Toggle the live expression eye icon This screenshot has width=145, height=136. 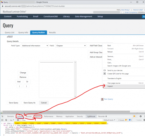(x=18, y=120)
